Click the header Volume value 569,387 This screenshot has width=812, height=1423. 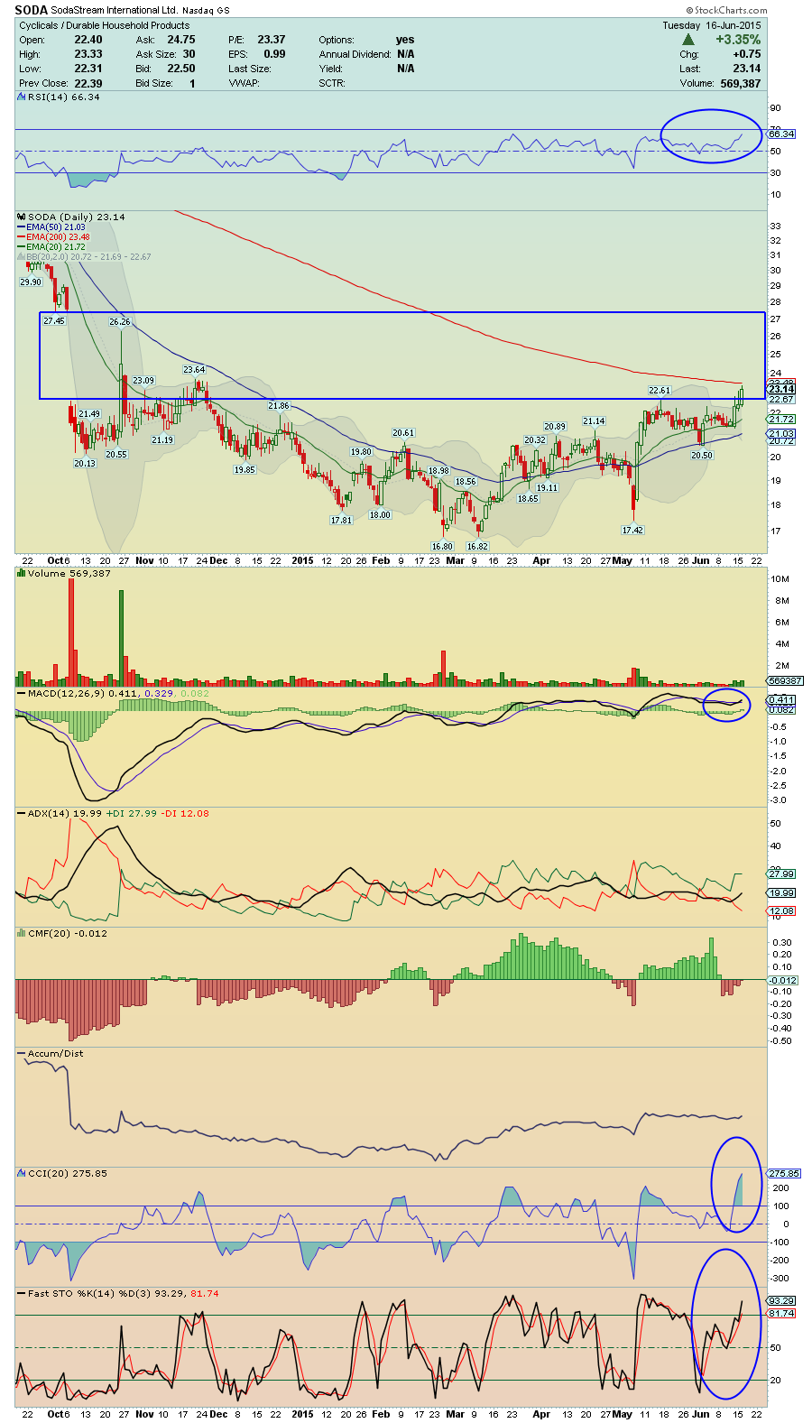pyautogui.click(x=740, y=83)
